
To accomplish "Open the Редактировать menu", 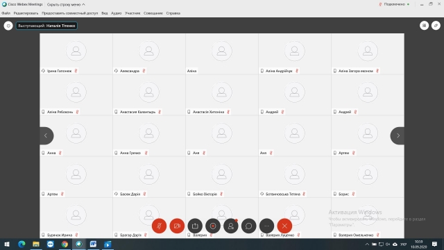I will tap(26, 13).
